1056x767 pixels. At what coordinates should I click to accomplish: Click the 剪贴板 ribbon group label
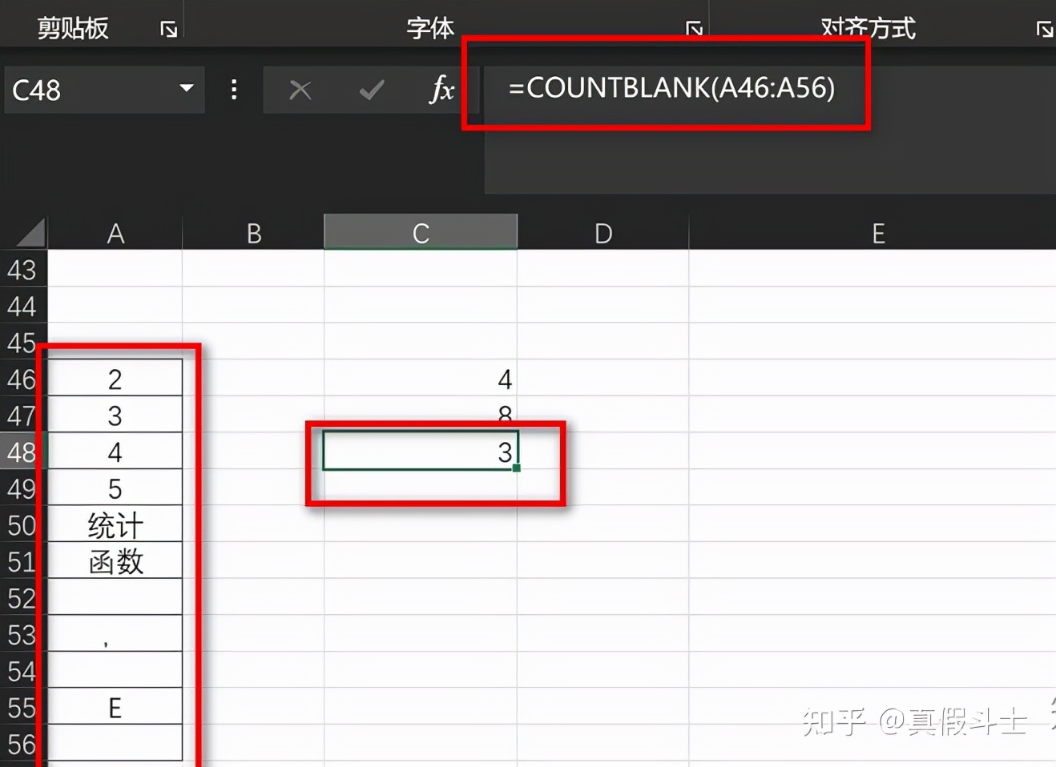[x=72, y=26]
